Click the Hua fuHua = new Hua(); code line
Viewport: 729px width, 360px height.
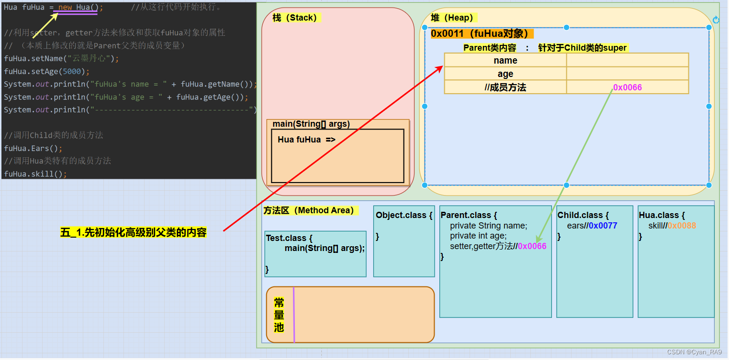(x=53, y=8)
